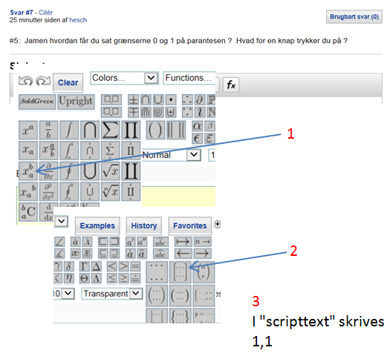Screen dimensions: 390x356
Task: Open user hesch profile link
Action: (x=78, y=20)
